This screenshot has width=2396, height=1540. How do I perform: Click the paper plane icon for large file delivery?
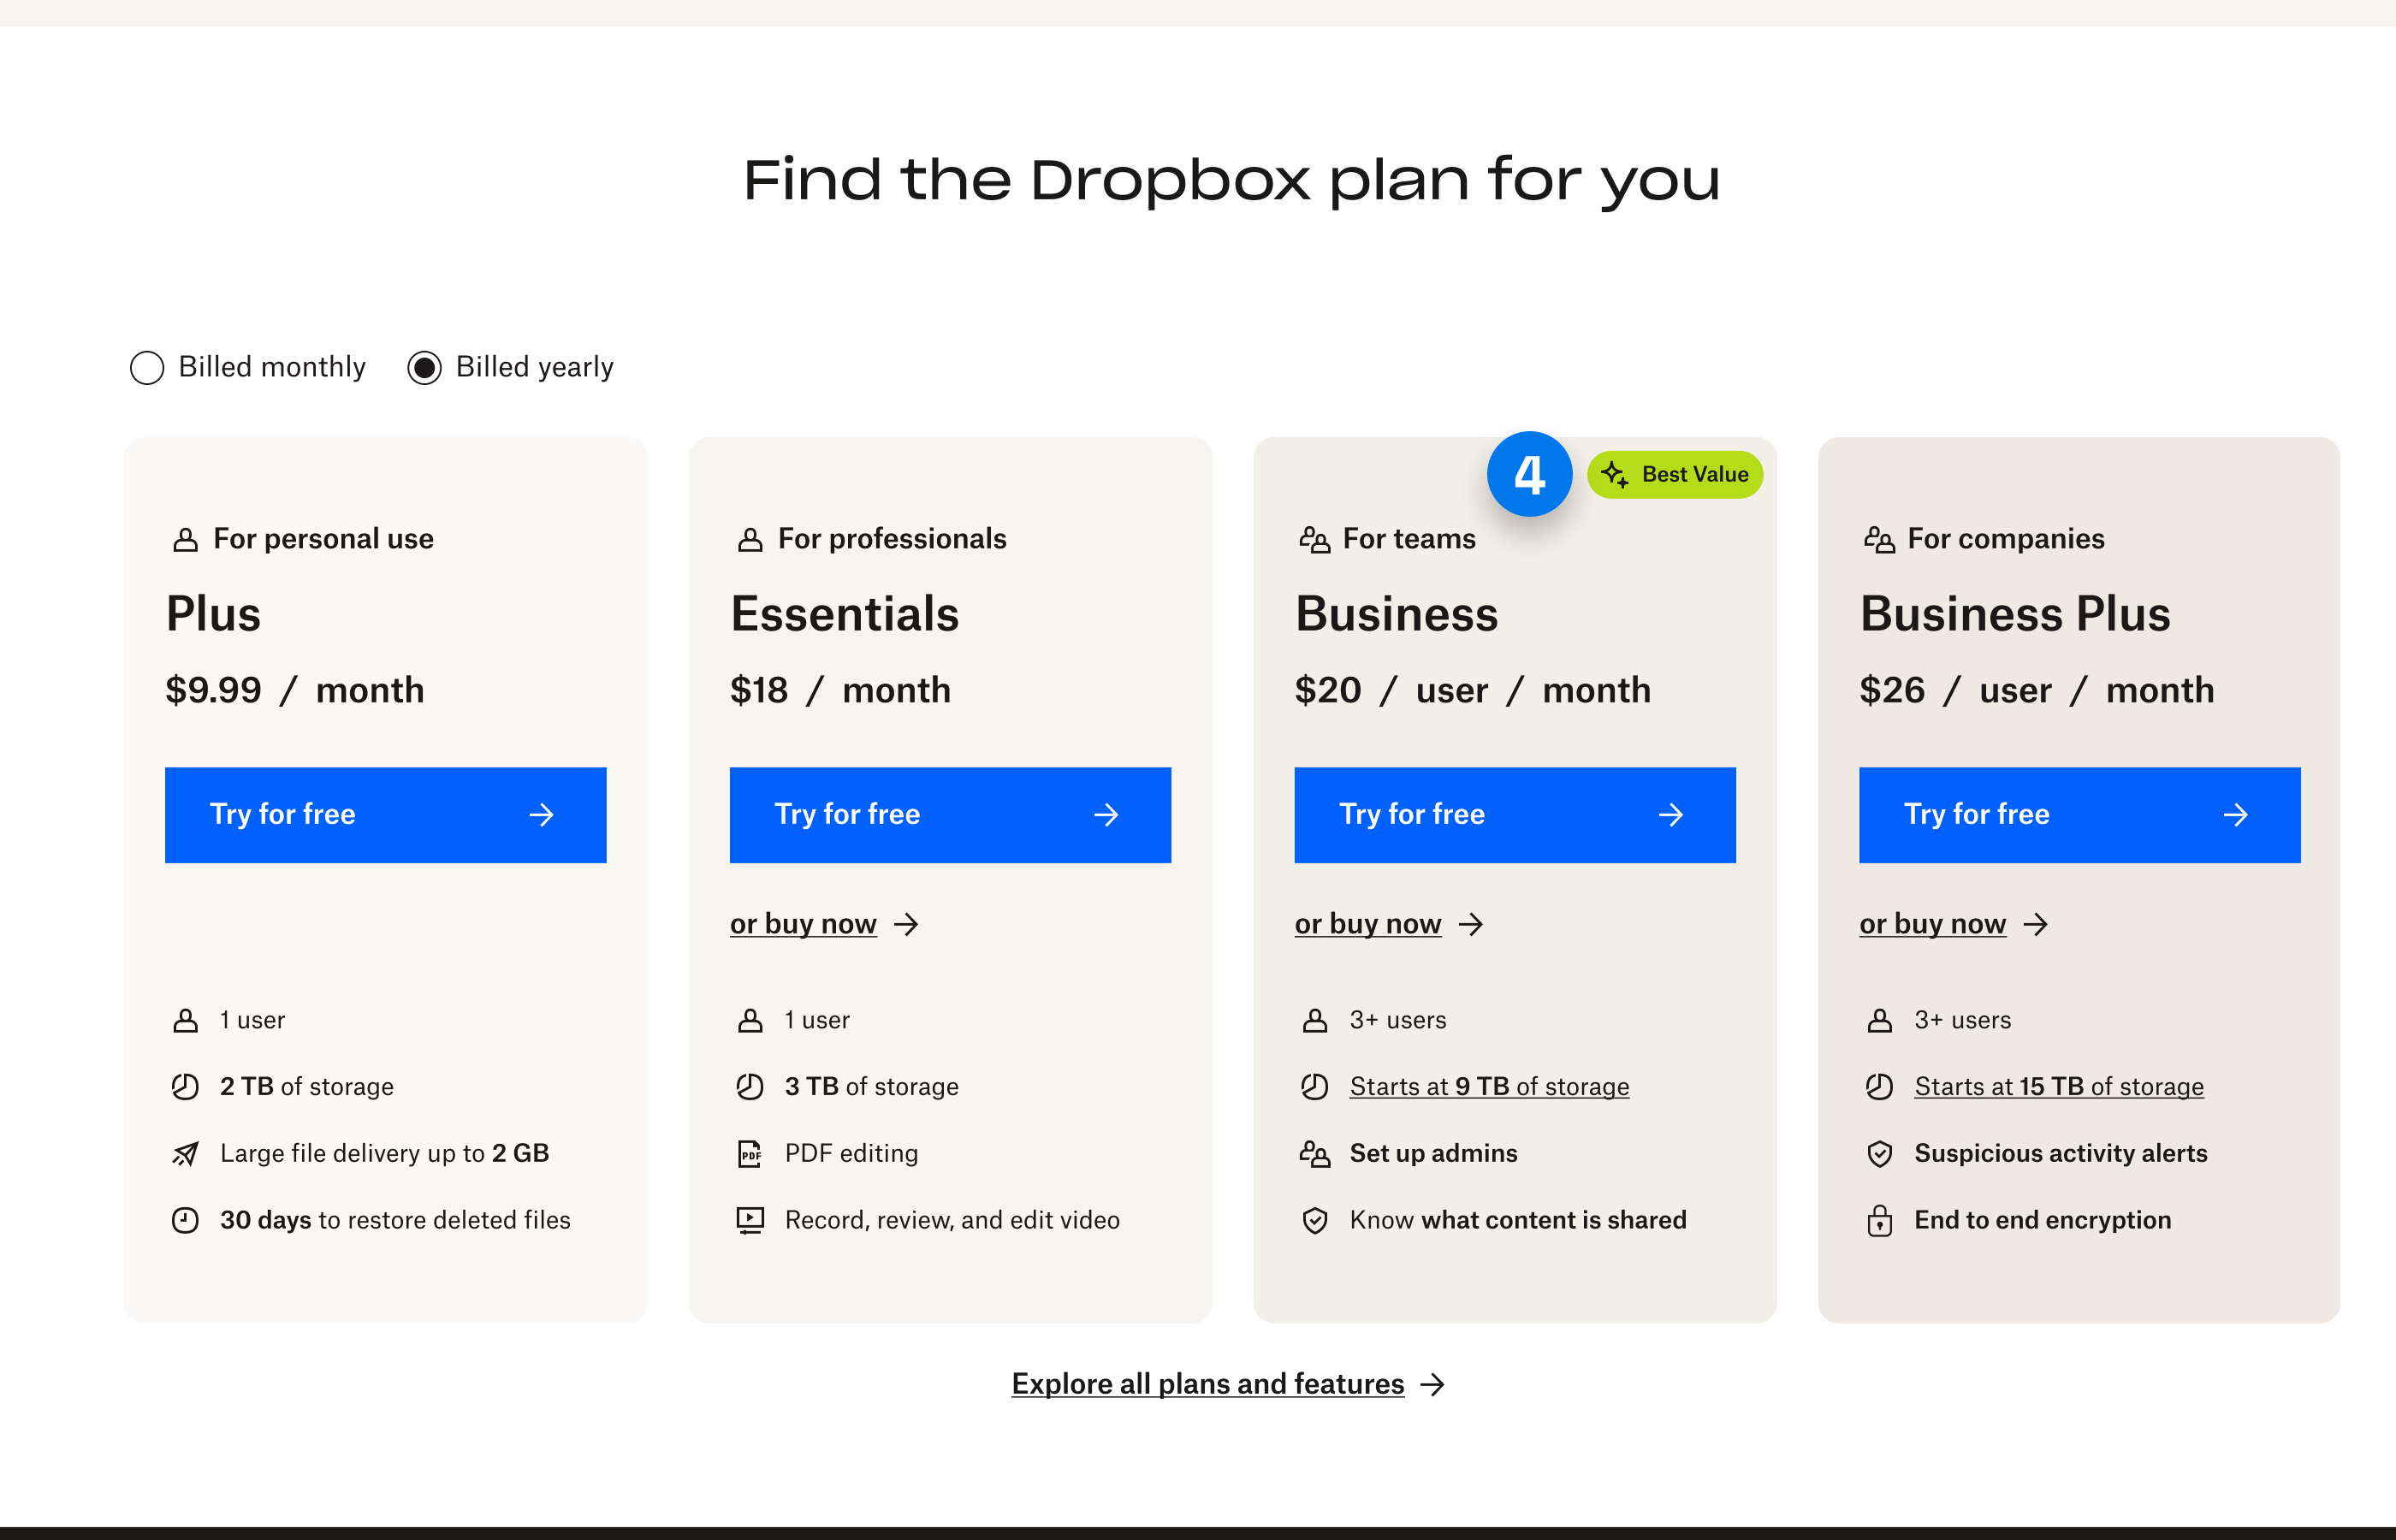[185, 1154]
